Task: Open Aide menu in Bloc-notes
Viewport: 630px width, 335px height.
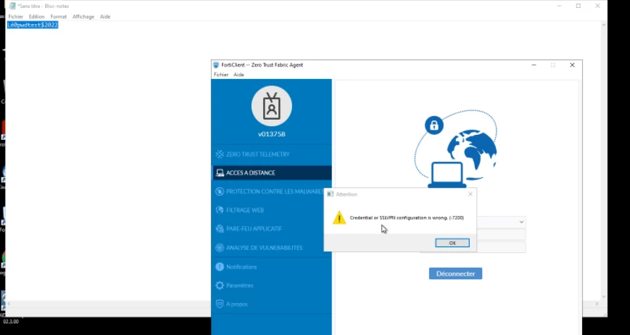Action: click(x=105, y=17)
